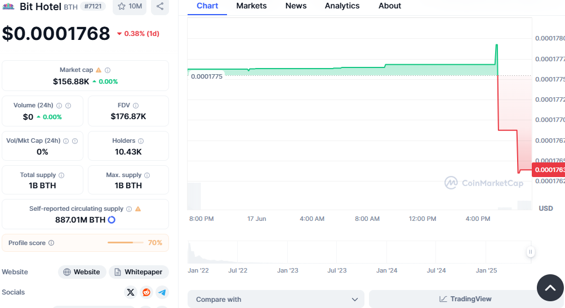The height and width of the screenshot is (308, 565).
Task: Open the Markets tab
Action: 251,6
